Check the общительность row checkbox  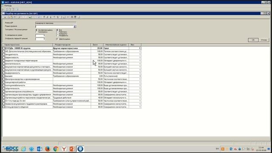tap(4, 88)
